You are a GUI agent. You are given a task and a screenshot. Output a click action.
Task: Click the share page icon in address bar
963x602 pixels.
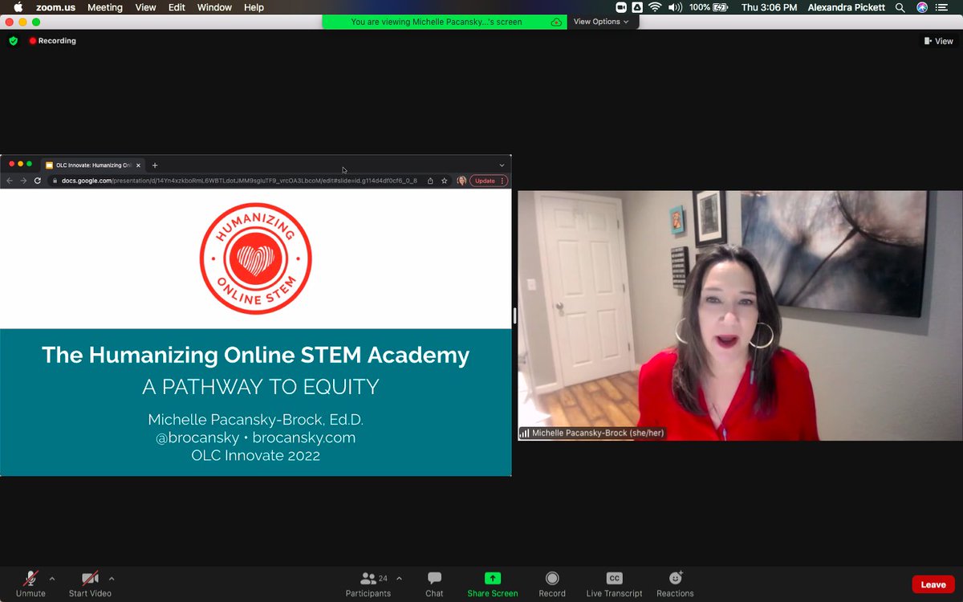tap(430, 181)
